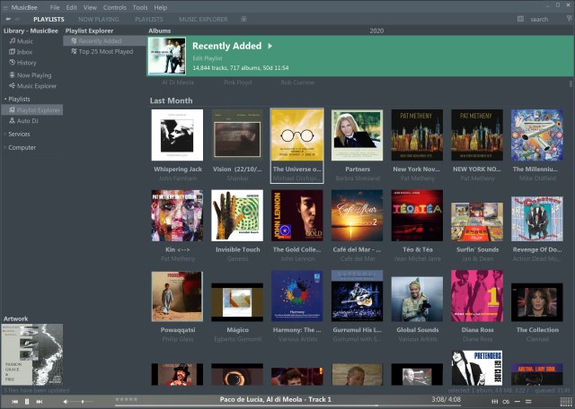Click the History icon in the library sidebar
The image size is (575, 409).
coord(13,63)
